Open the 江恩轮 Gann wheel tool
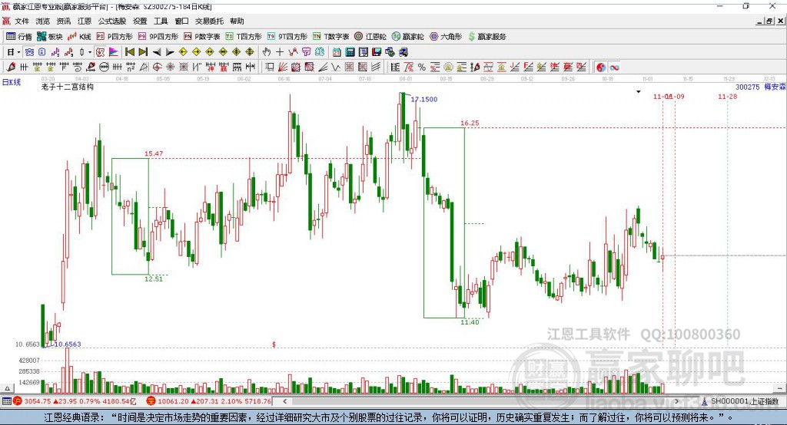The height and width of the screenshot is (425, 787). pos(370,36)
